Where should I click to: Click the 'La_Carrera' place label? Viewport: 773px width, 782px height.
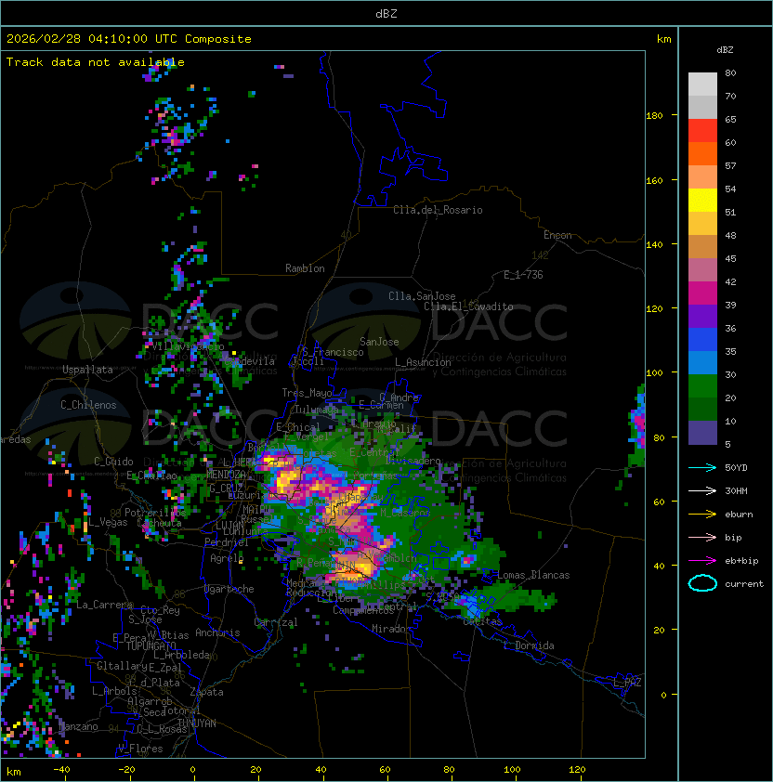[104, 605]
